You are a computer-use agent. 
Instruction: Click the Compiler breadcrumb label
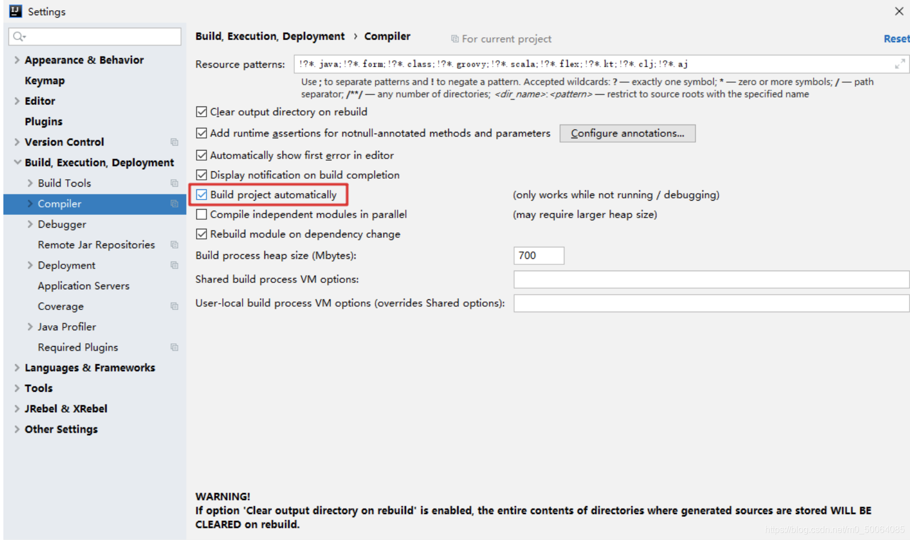(387, 36)
